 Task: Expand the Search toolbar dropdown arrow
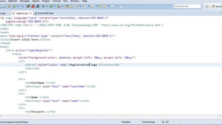(x=80, y=6)
